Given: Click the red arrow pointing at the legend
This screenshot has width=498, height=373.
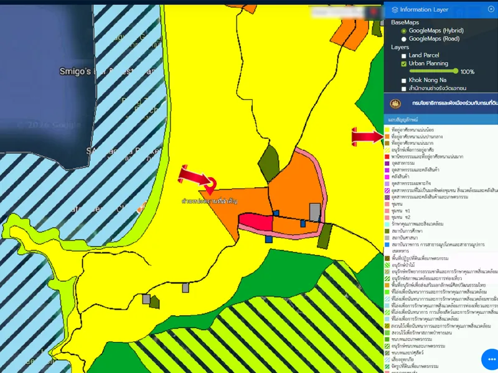Looking at the screenshot, I should [367, 136].
